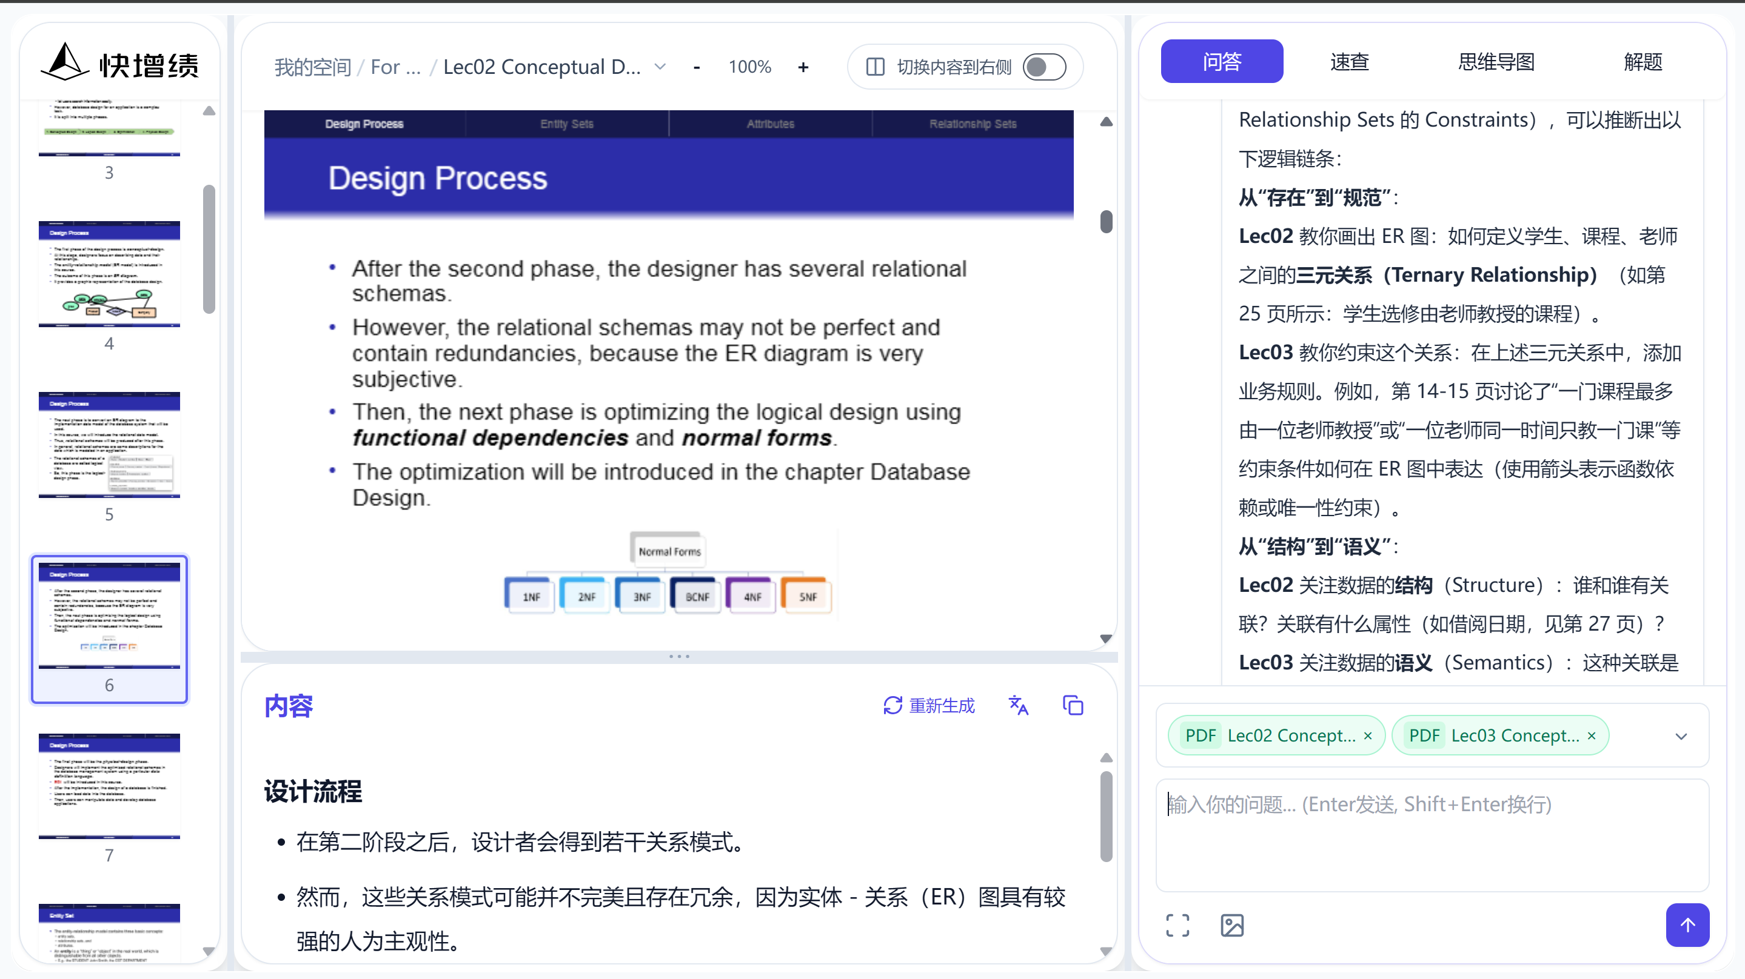This screenshot has height=979, width=1745.
Task: Click the 内容 panel scroll-up arrow
Action: [1106, 758]
